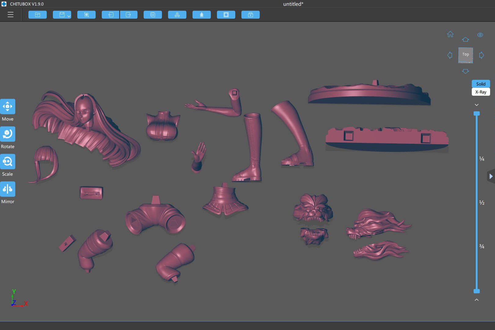This screenshot has width=495, height=330.
Task: Switch rendering to X-Ray mode
Action: tap(481, 92)
